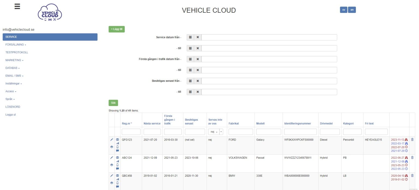The height and width of the screenshot is (190, 419).
Task: Click the comment bubble icon for QBC458
Action: [118, 186]
